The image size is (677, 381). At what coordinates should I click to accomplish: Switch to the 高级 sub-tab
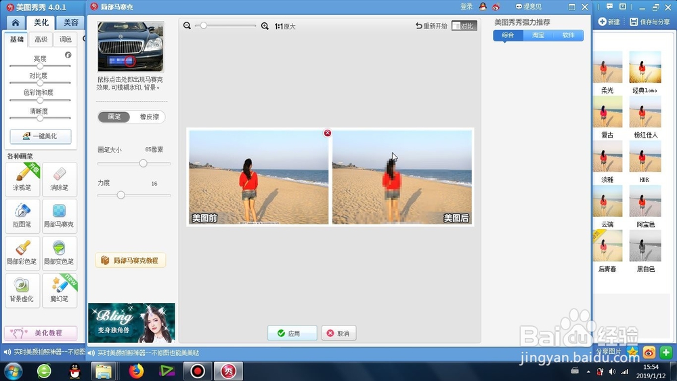[41, 39]
